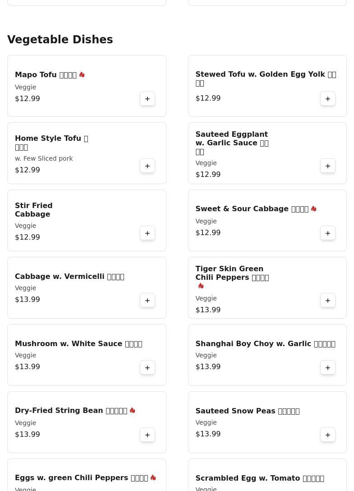Add Stewed Tofu w. Golden Egg Yolk
This screenshot has width=354, height=491.
pos(328,99)
